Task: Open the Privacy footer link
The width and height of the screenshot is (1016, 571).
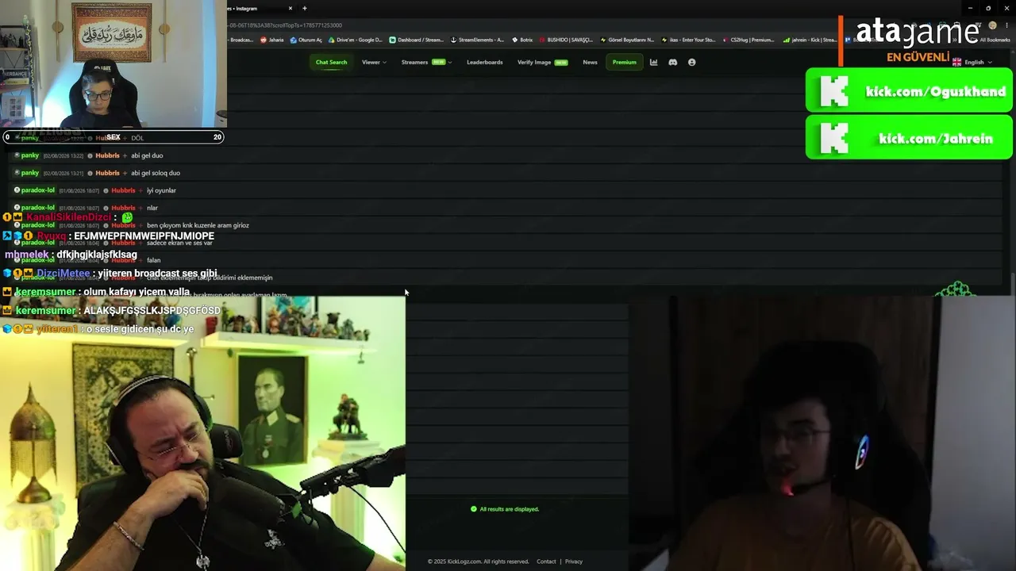Action: [574, 561]
